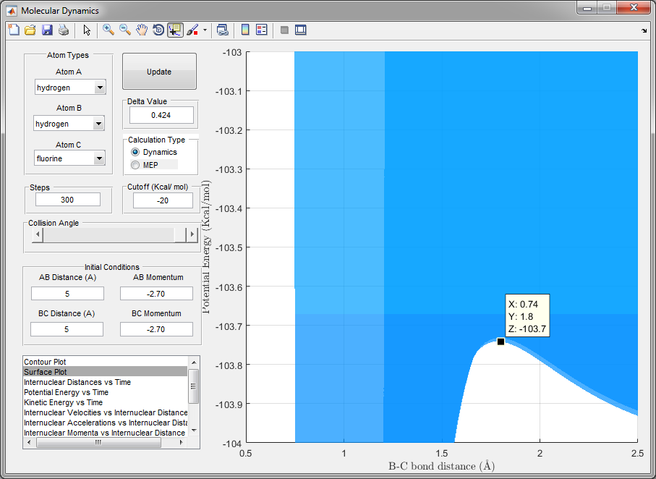Click the Collision Angle slider right arrow
The width and height of the screenshot is (656, 479).
(x=192, y=234)
